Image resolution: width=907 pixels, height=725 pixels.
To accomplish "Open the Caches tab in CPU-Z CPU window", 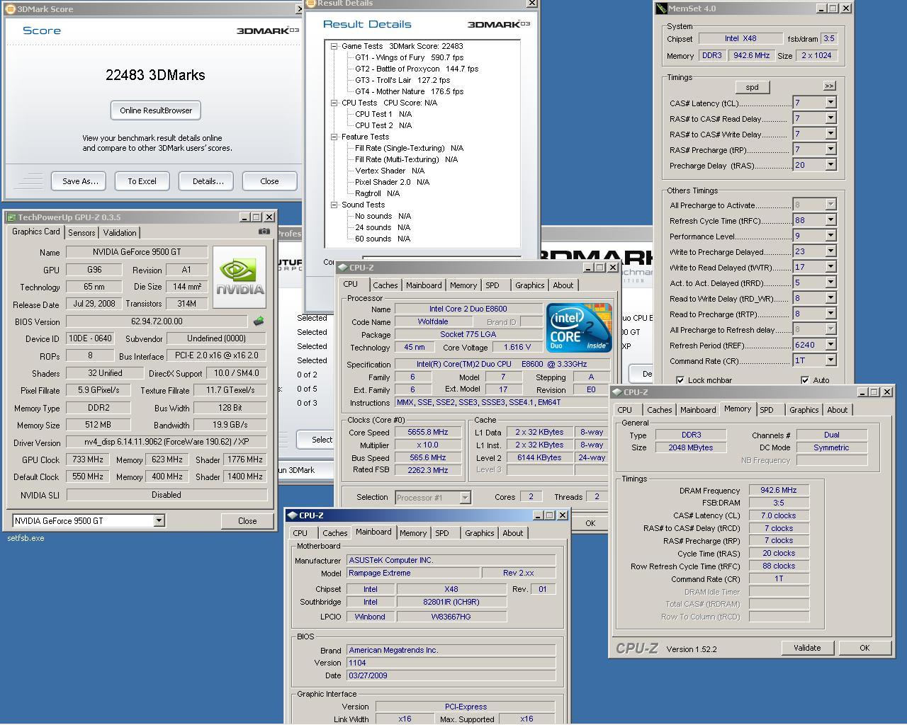I will [385, 285].
